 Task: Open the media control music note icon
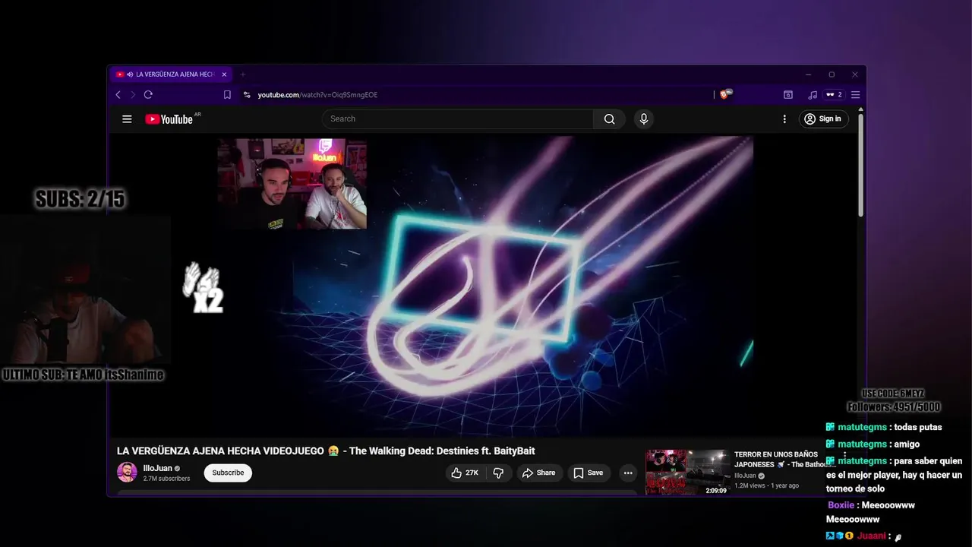click(813, 95)
